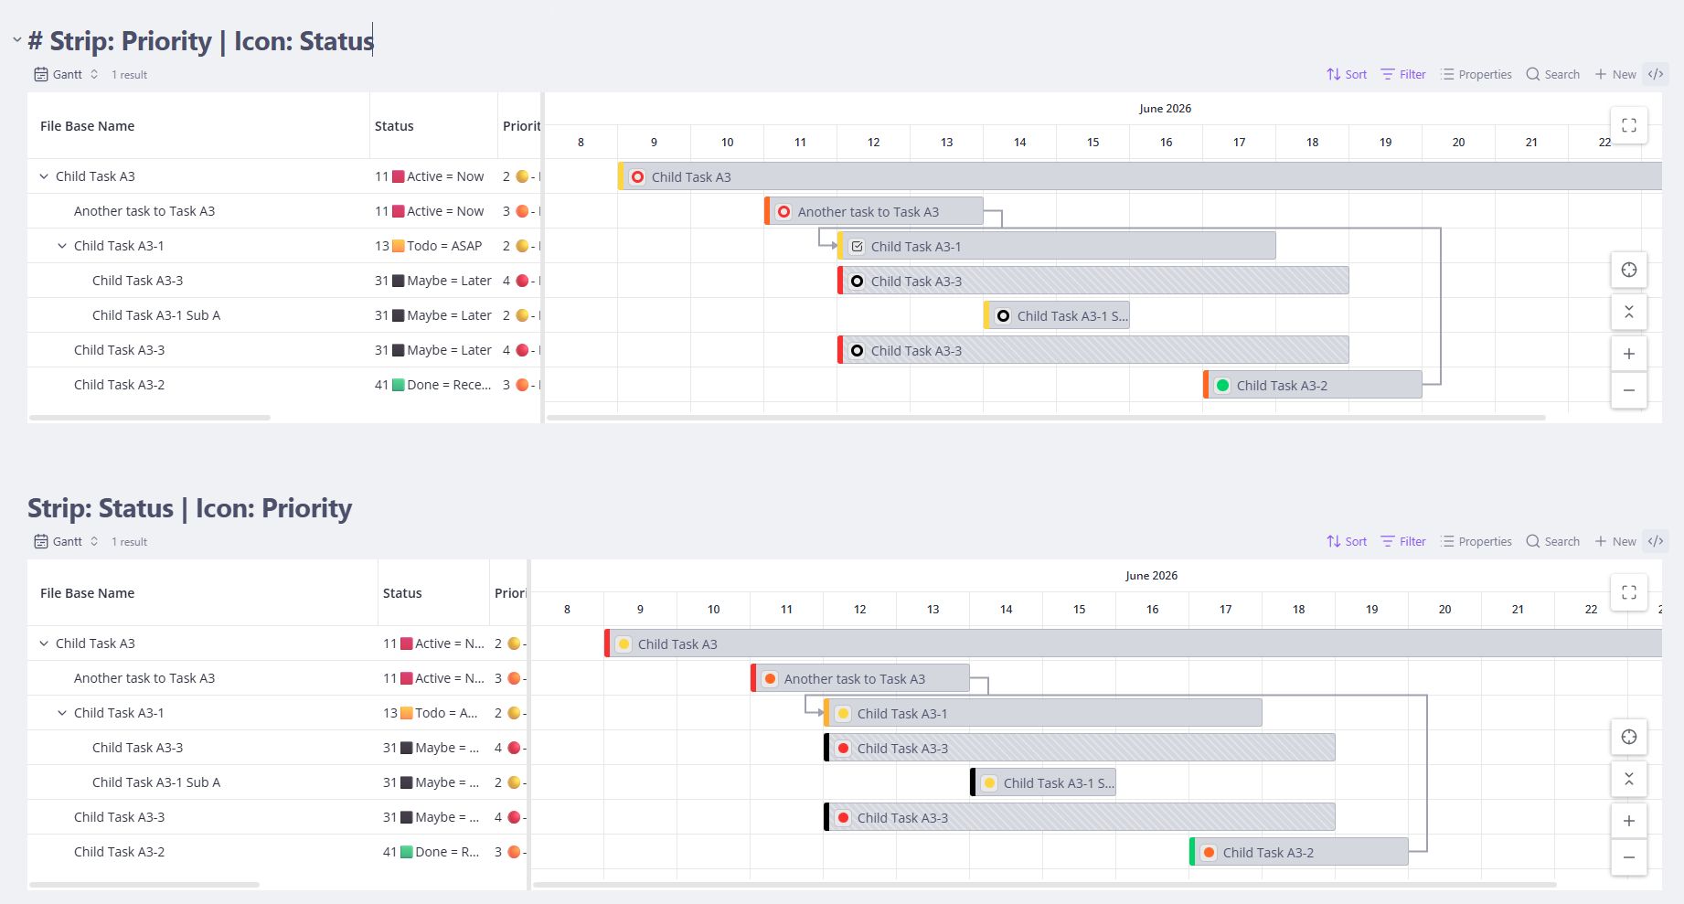The height and width of the screenshot is (904, 1684).
Task: Click the Gantt chart horizontal scrollbar in Strip: Status
Action: pyautogui.click(x=1044, y=885)
